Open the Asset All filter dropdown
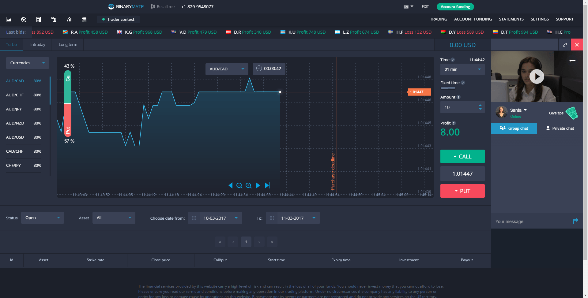 point(114,218)
